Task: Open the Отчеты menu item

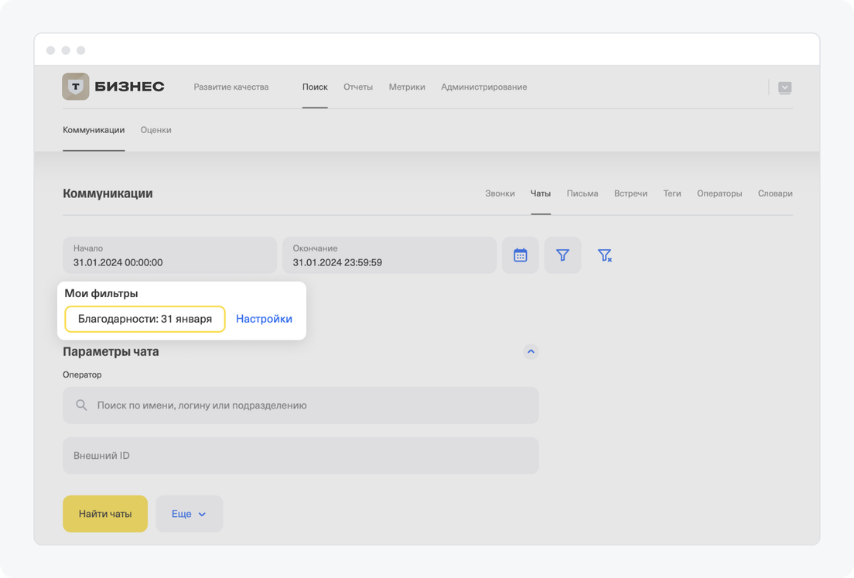Action: pyautogui.click(x=358, y=87)
